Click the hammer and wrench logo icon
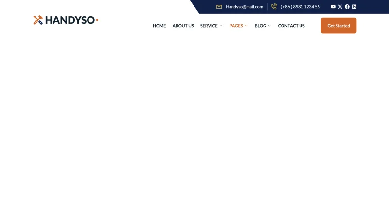This screenshot has height=208, width=389. [x=38, y=20]
